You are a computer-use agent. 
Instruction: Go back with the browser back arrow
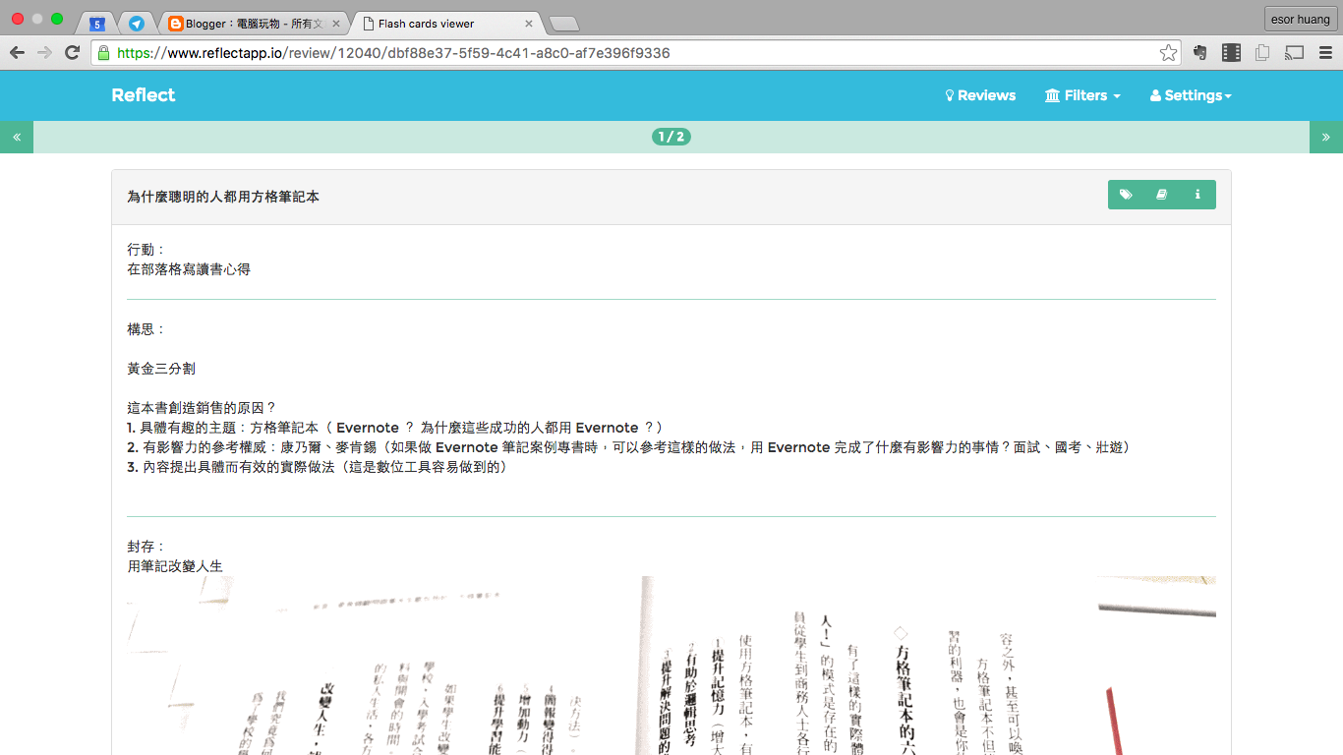(17, 53)
